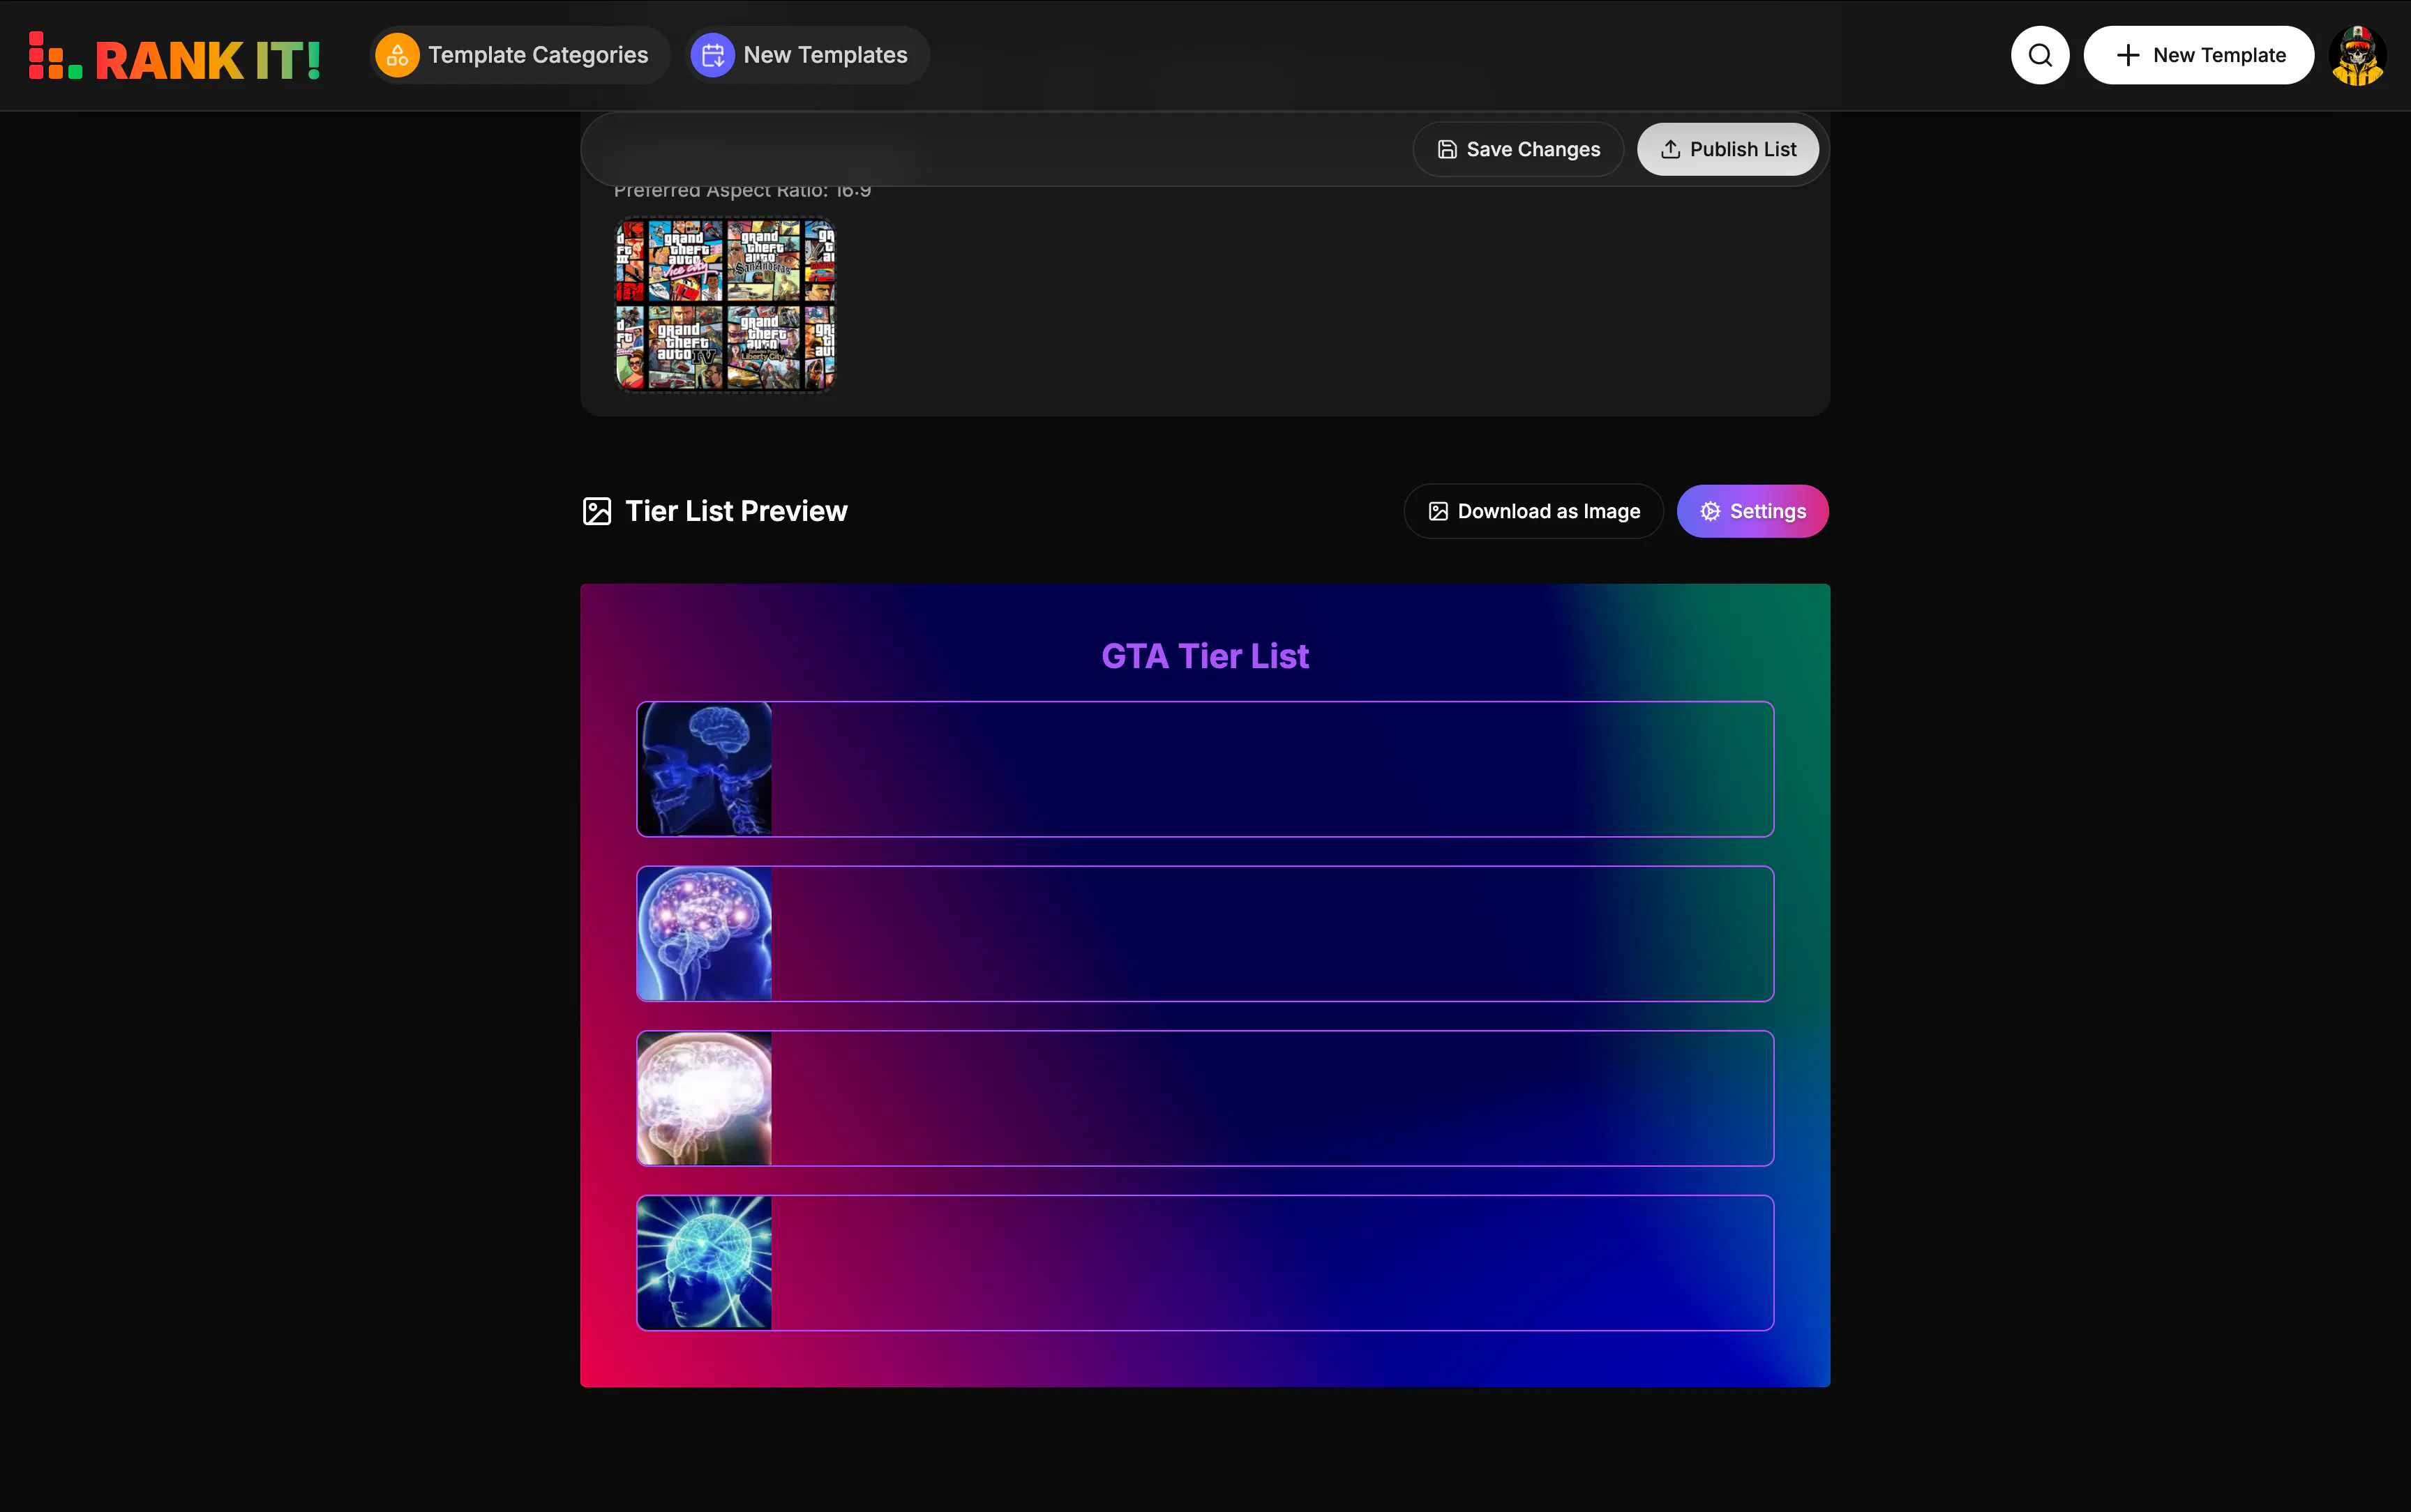The height and width of the screenshot is (1512, 2411).
Task: Open search with the magnifier icon
Action: click(x=2040, y=55)
